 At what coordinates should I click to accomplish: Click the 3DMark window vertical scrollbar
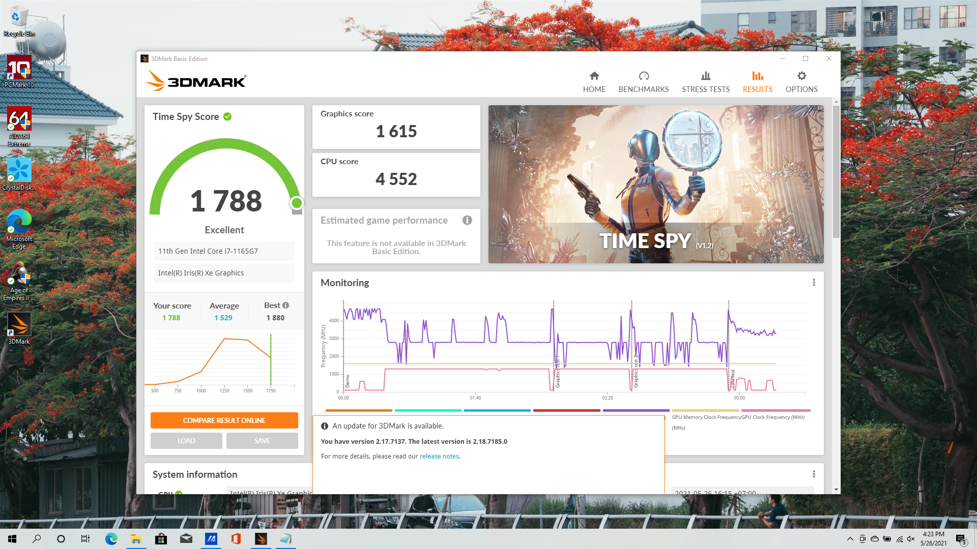click(836, 173)
